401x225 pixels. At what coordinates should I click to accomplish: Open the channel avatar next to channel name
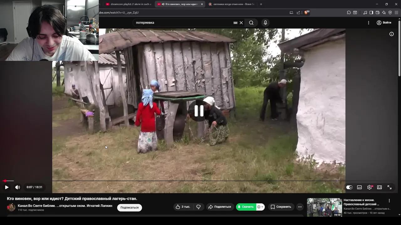pyautogui.click(x=11, y=207)
